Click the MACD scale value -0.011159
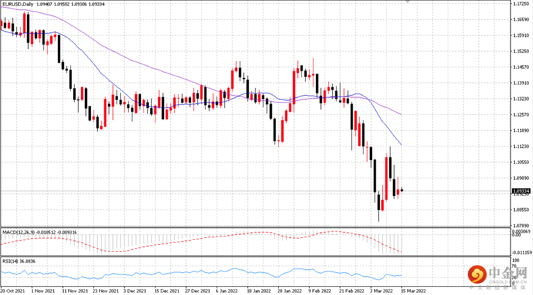The width and height of the screenshot is (533, 295). pos(522,252)
